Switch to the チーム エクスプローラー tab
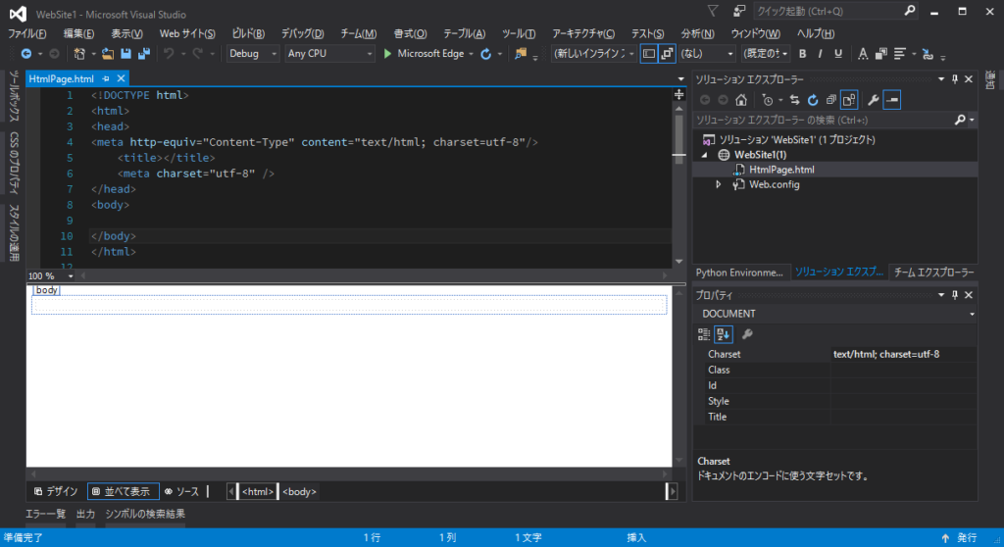This screenshot has width=1004, height=547. point(933,273)
